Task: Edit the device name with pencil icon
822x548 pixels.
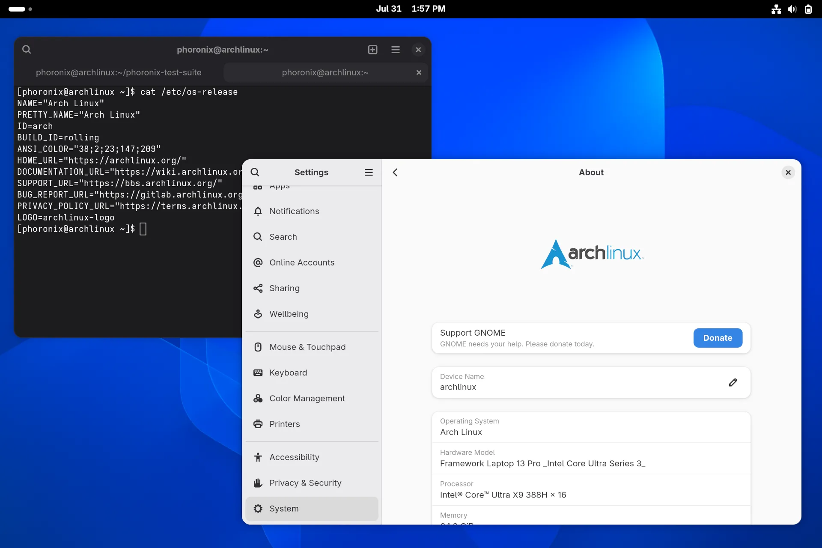Action: (733, 382)
